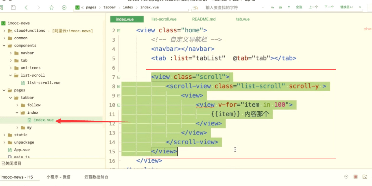Click 全选 to select all matches
The height and width of the screenshot is (186, 372).
pyautogui.click(x=299, y=7)
